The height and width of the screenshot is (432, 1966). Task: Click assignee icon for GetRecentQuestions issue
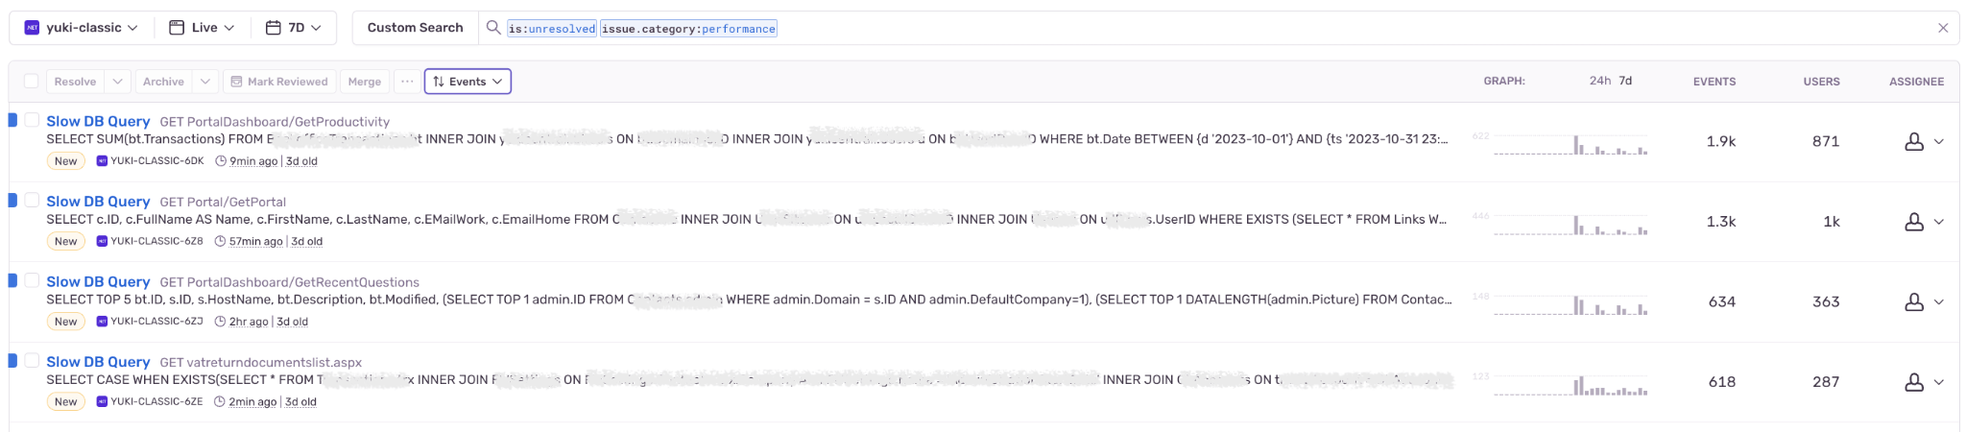[1913, 301]
